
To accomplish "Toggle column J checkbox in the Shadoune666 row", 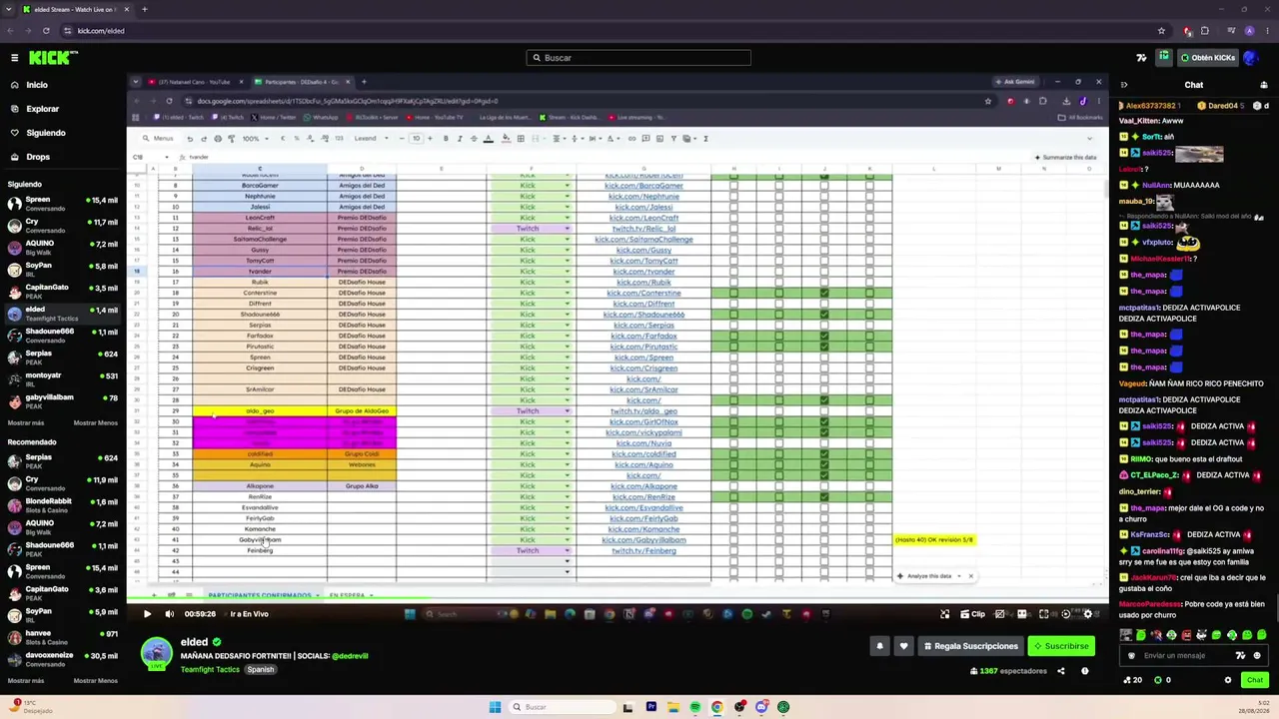I will (824, 315).
